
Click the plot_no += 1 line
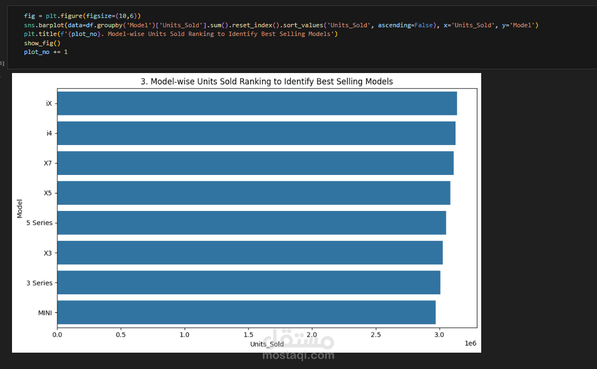pyautogui.click(x=45, y=52)
